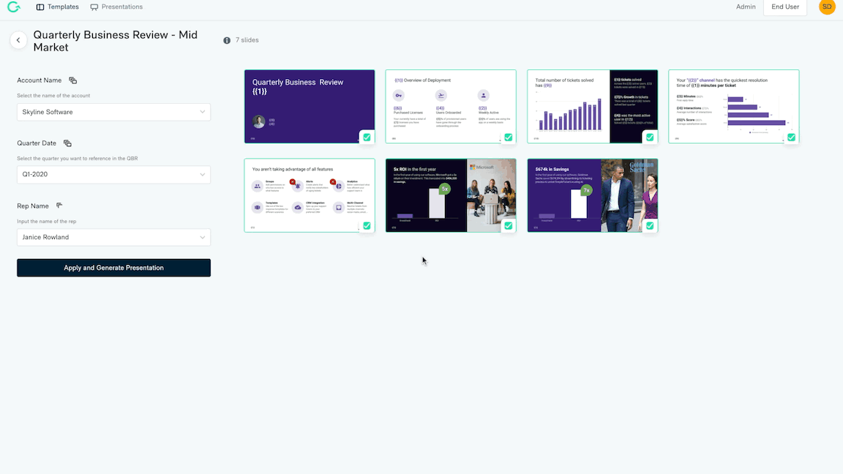Uncheck the Quarterly Business Review title slide
The height and width of the screenshot is (474, 843).
pyautogui.click(x=367, y=138)
